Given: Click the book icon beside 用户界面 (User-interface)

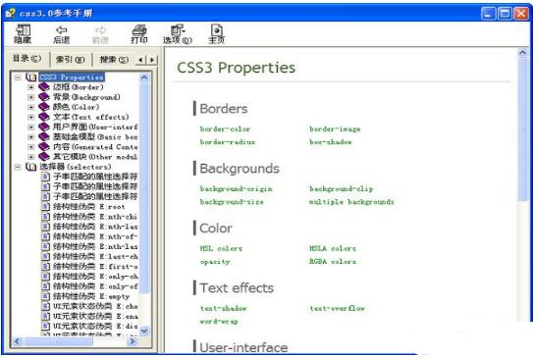Looking at the screenshot, I should (44, 128).
